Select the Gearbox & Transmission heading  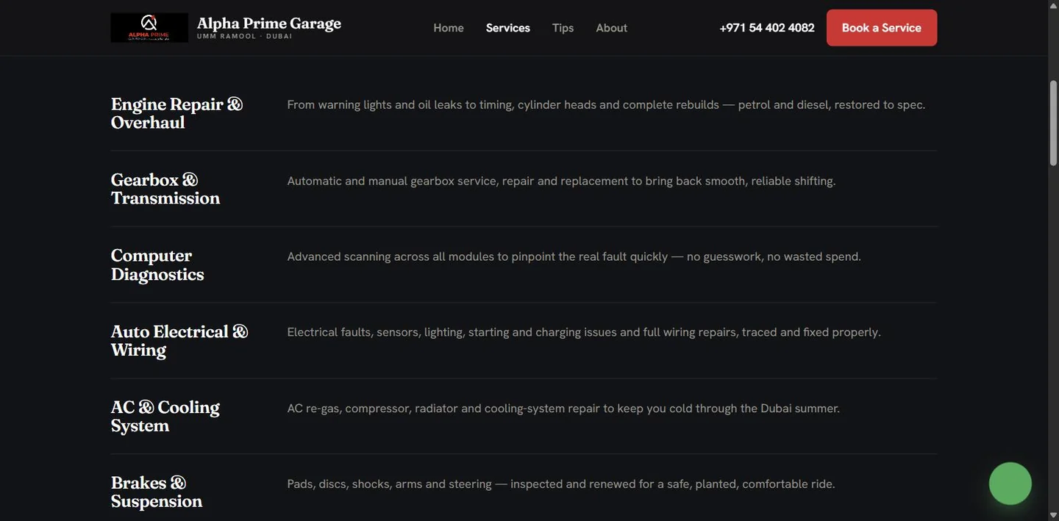point(165,189)
